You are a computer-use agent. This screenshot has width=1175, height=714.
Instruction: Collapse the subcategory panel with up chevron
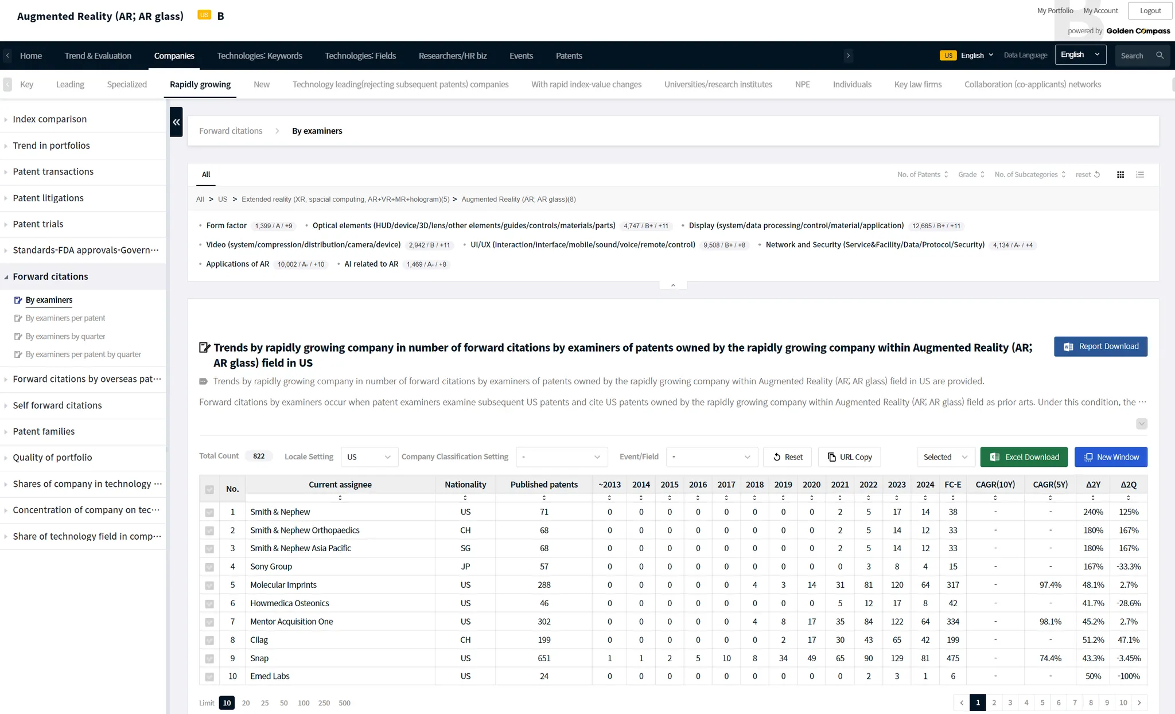click(673, 285)
